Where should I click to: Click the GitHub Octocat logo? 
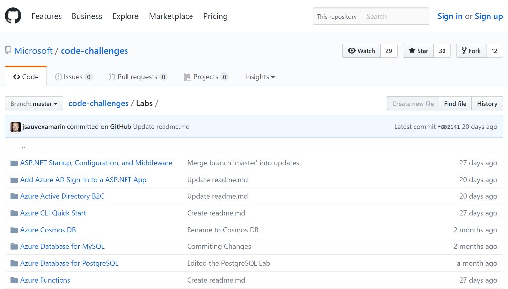pos(13,16)
